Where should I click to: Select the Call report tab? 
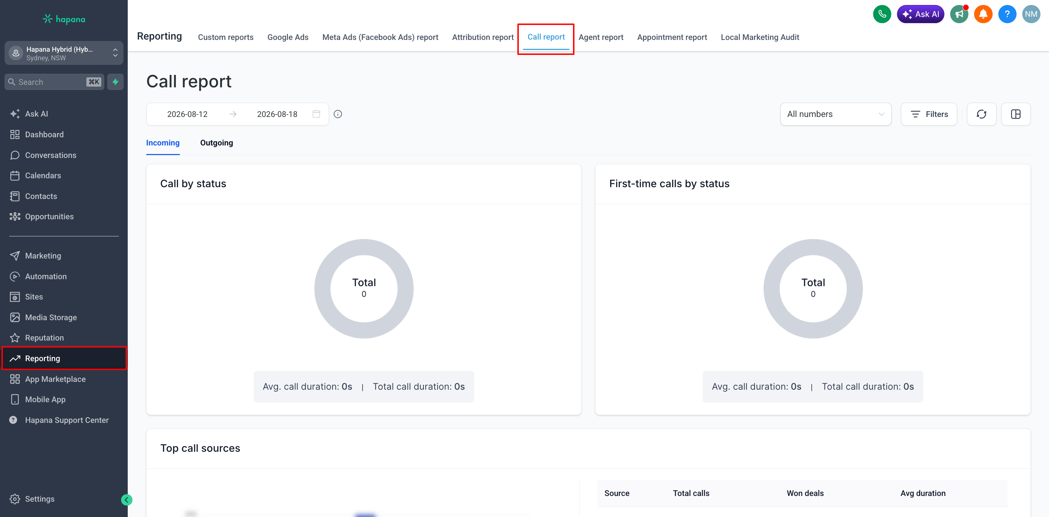pyautogui.click(x=546, y=37)
